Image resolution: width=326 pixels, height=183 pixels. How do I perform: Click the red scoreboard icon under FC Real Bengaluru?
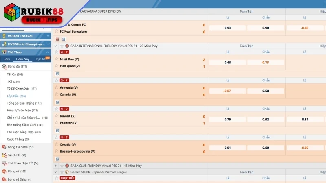pos(57,39)
